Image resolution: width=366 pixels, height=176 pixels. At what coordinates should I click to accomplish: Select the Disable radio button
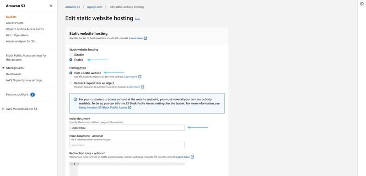click(x=71, y=55)
